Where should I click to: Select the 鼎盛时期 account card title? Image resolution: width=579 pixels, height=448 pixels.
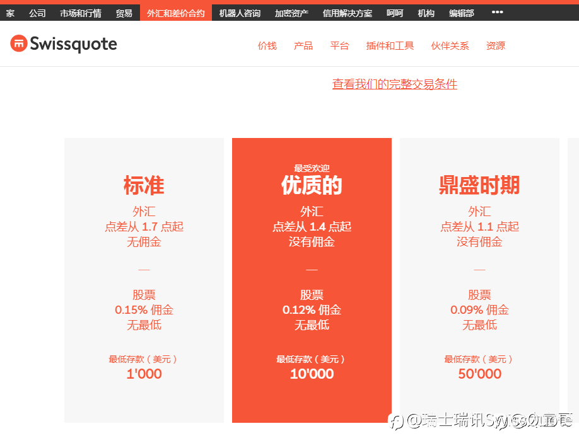click(x=479, y=185)
